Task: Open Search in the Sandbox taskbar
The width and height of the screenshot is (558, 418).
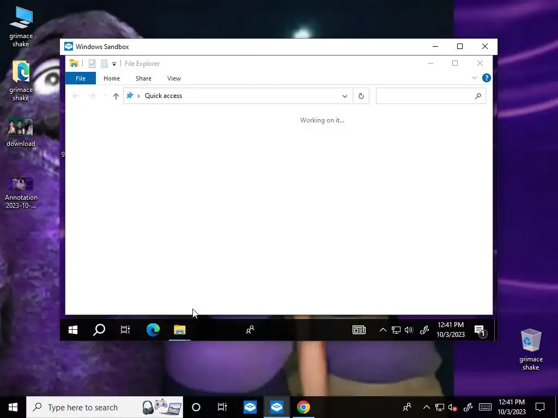Action: (99, 330)
